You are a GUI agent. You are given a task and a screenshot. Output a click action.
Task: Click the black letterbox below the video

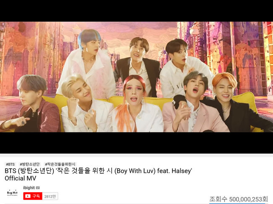point(136,143)
